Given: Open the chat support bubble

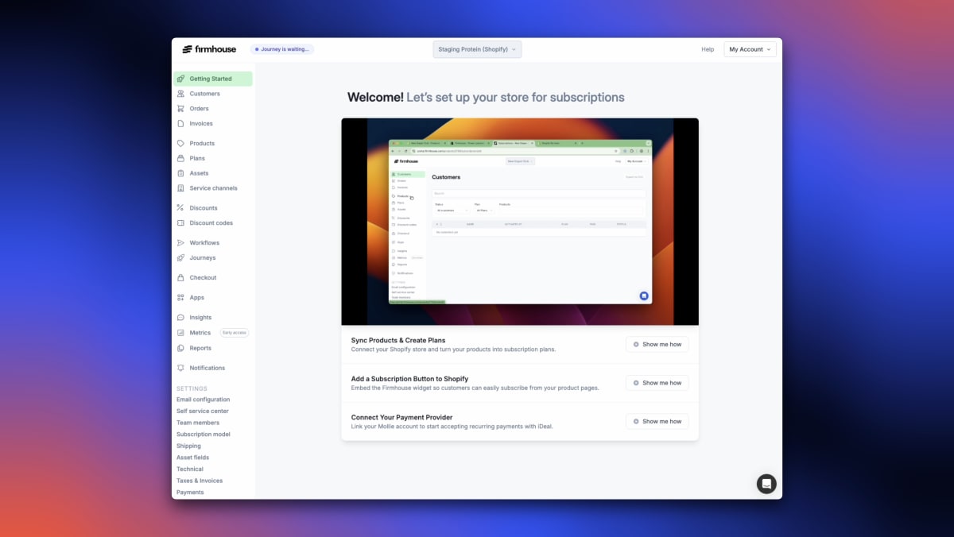Looking at the screenshot, I should coord(766,484).
